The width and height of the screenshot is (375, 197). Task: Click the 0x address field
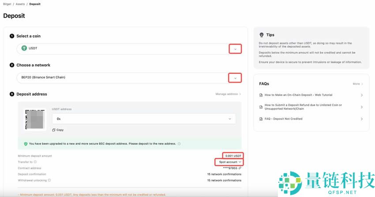point(144,119)
